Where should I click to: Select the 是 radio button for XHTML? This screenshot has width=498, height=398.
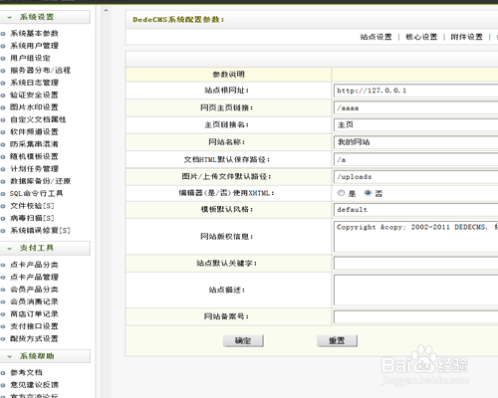click(x=341, y=193)
